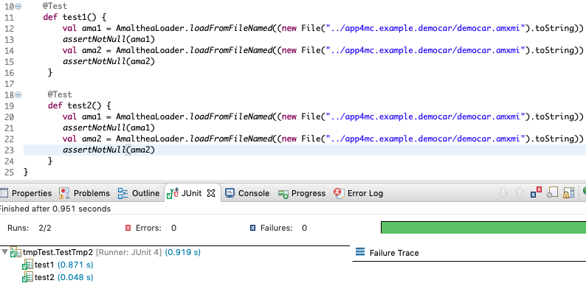The height and width of the screenshot is (286, 586).
Task: Show the Progress tab
Action: [x=302, y=193]
